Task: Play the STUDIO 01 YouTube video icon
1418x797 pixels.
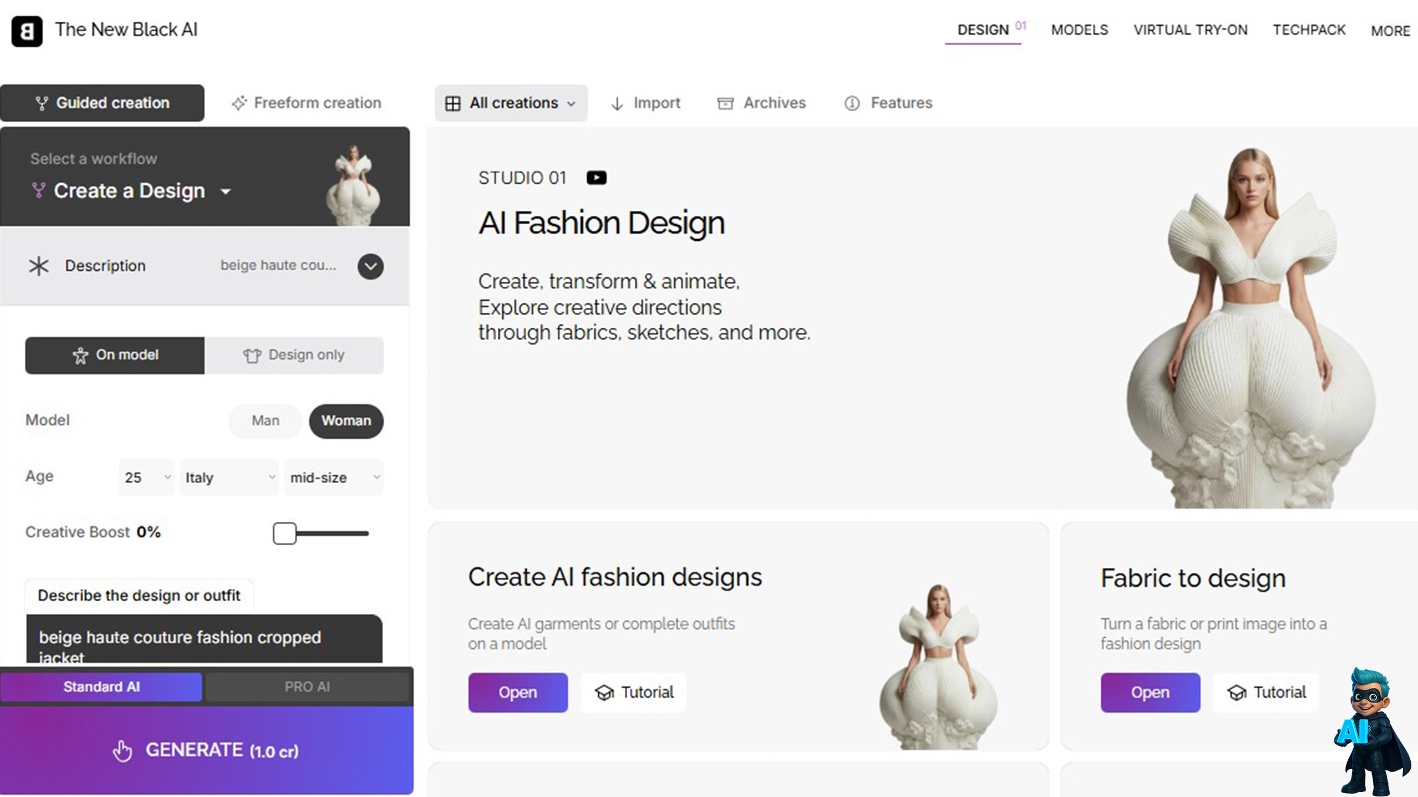Action: (x=597, y=178)
